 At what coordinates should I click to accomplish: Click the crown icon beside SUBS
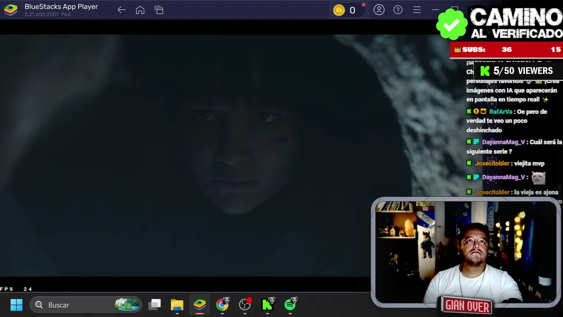457,50
